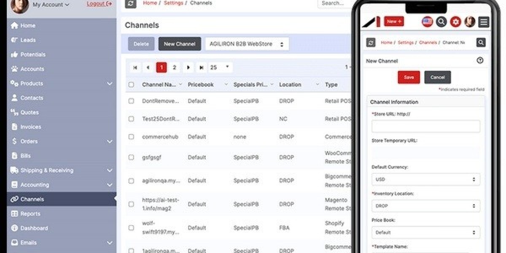The width and height of the screenshot is (506, 253).
Task: Click the user avatar in phone header
Action: point(470,22)
